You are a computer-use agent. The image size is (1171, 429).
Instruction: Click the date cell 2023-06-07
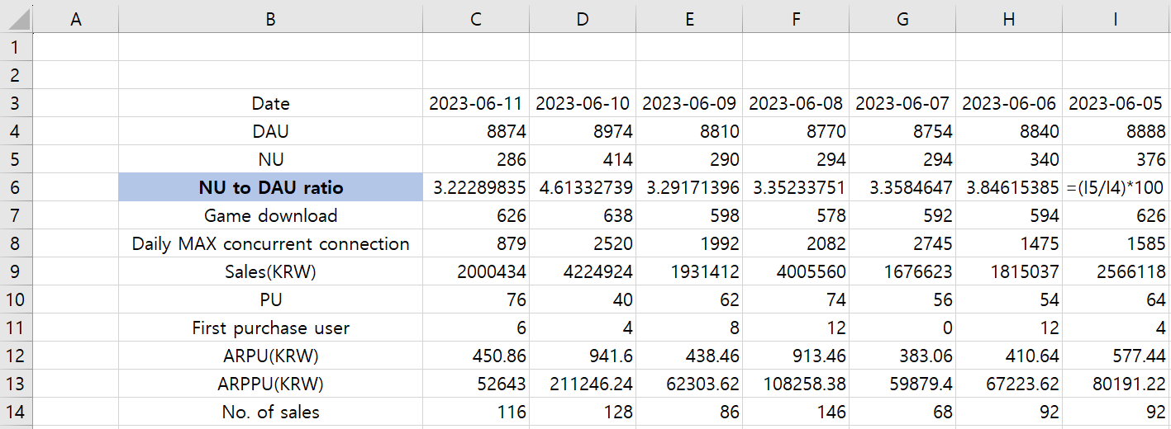coord(902,103)
